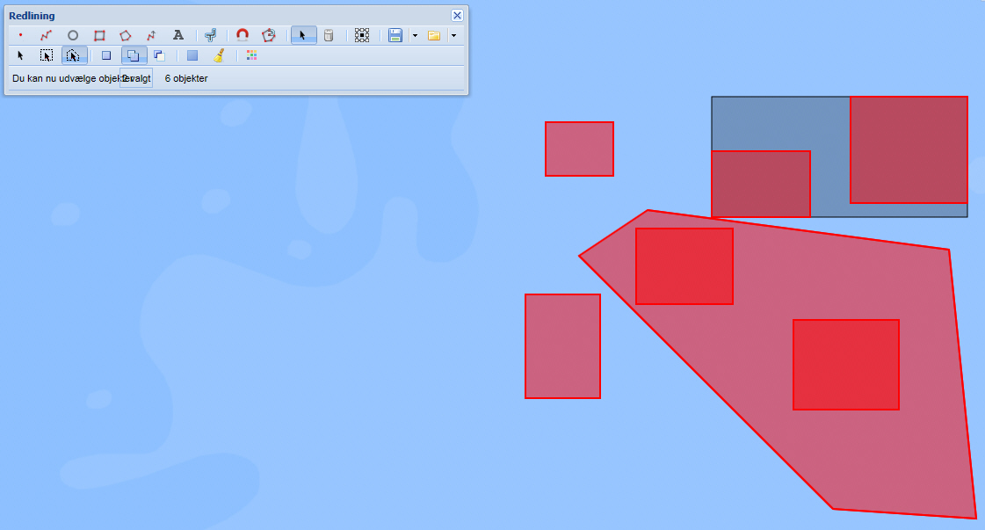Click the yellow open folder icon

point(434,35)
